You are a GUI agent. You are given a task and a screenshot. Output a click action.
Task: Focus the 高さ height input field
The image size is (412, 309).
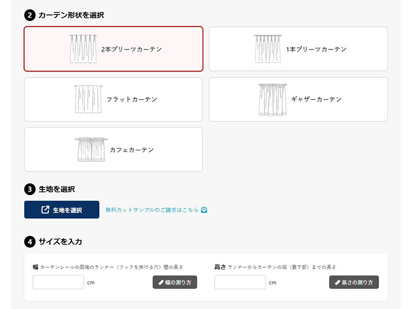click(240, 282)
